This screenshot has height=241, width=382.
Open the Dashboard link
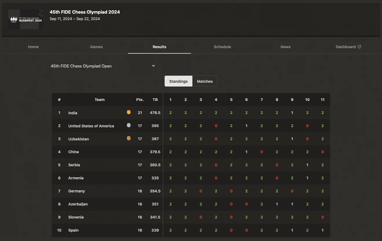click(x=348, y=47)
